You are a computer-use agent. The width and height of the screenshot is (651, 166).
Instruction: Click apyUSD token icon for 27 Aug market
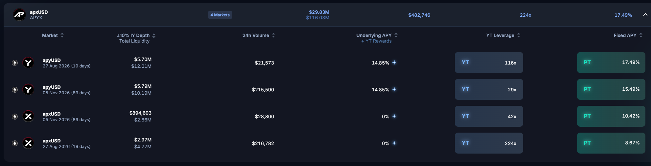tap(28, 63)
